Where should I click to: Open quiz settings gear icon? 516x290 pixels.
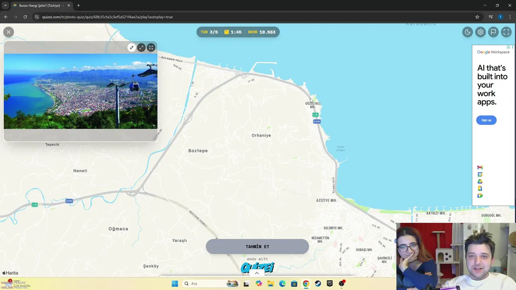click(480, 32)
